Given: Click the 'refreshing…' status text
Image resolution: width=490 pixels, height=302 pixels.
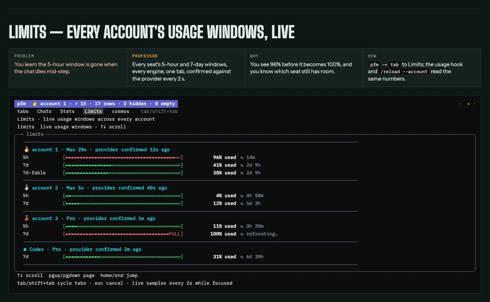Looking at the screenshot, I should point(262,234).
